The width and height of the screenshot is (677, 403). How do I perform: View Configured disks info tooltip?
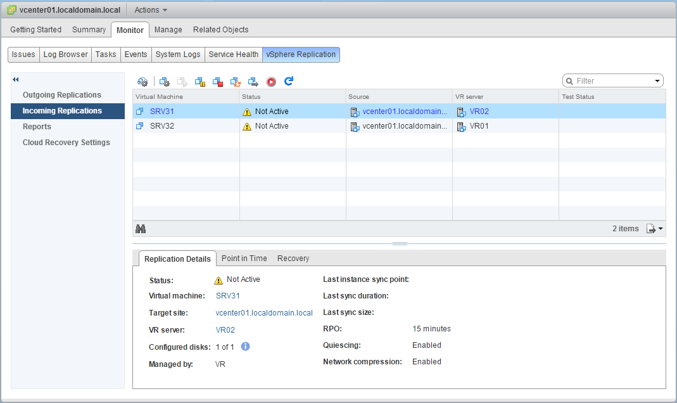tap(245, 347)
